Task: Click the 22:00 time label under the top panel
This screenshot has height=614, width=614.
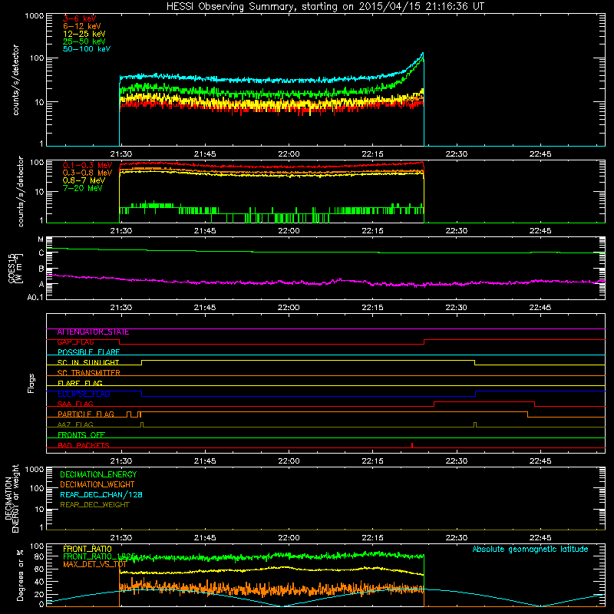Action: (289, 154)
